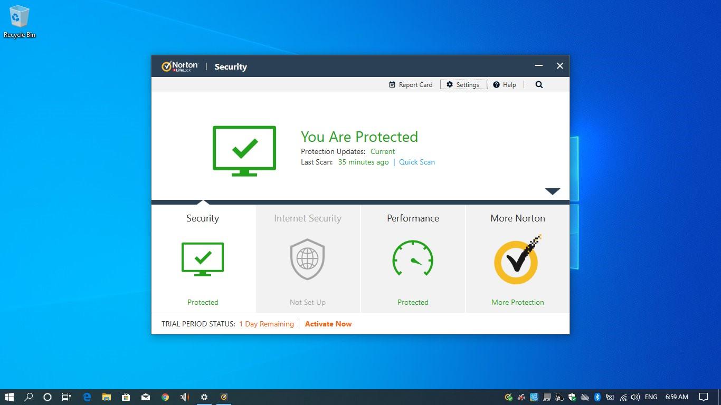Click the OneDrive cloud tray icon
Screen dimensions: 721x405
(585, 397)
